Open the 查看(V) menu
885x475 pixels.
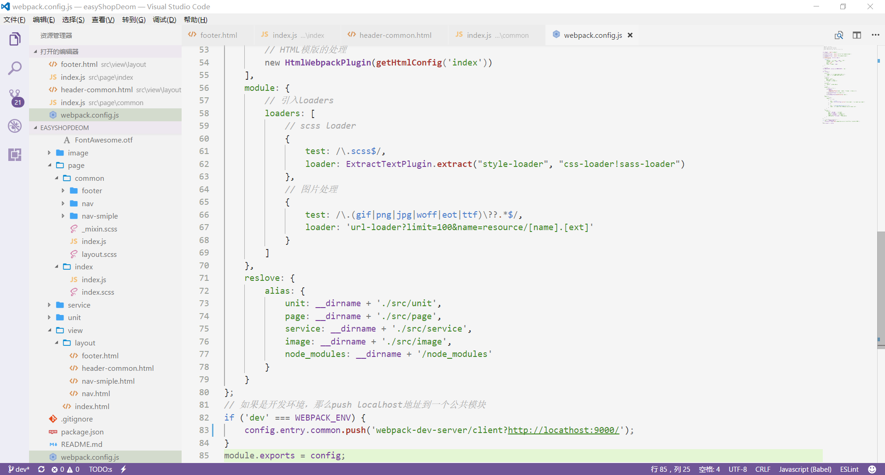[103, 20]
